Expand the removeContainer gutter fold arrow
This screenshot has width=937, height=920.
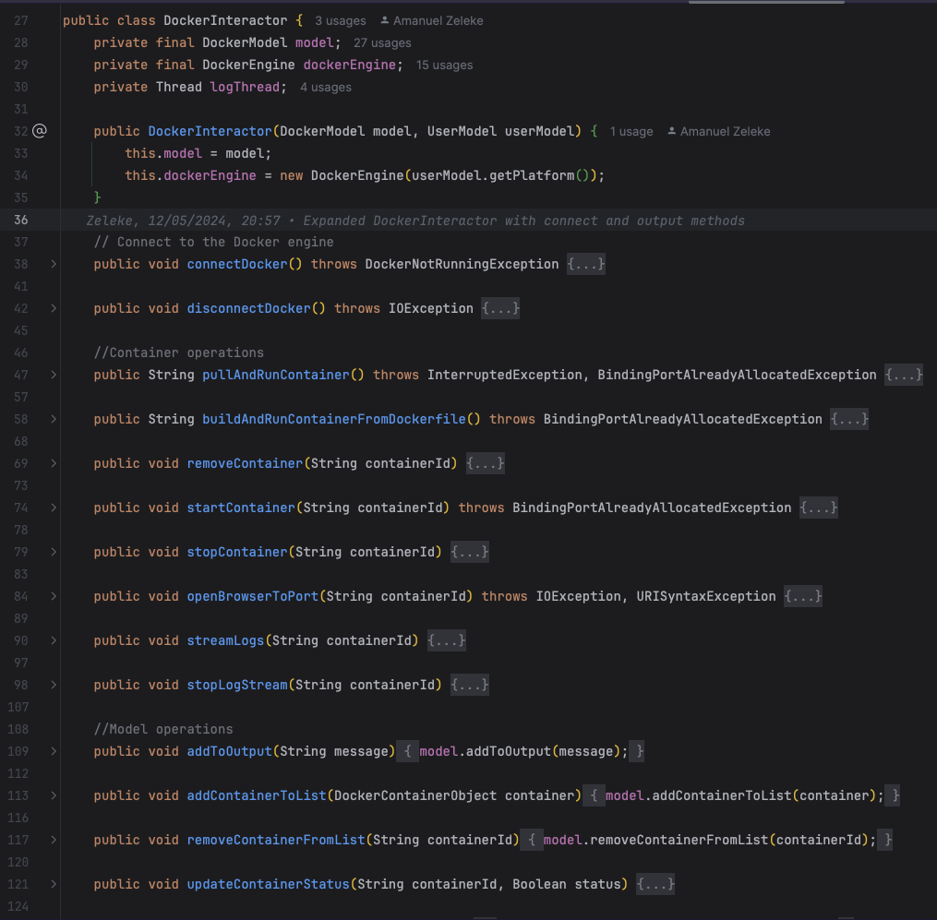(x=54, y=463)
